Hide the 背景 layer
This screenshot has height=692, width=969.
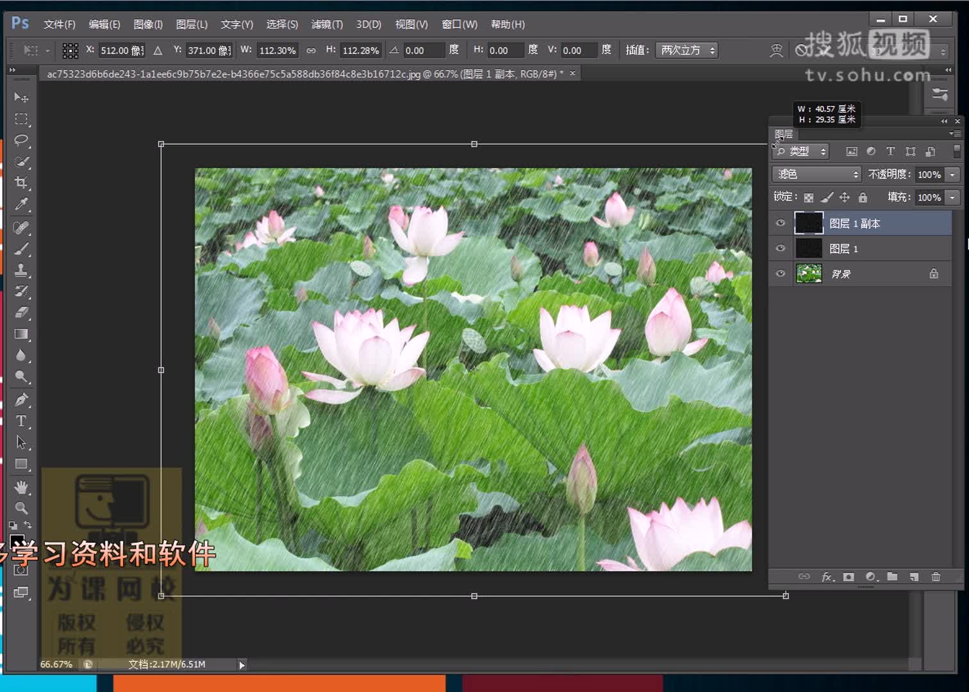[780, 274]
